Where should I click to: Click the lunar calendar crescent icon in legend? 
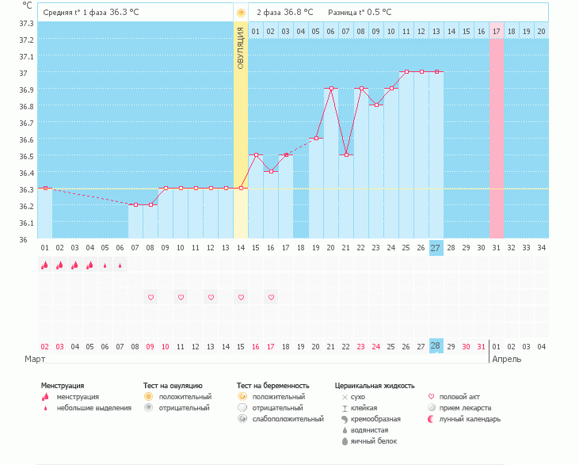[432, 419]
